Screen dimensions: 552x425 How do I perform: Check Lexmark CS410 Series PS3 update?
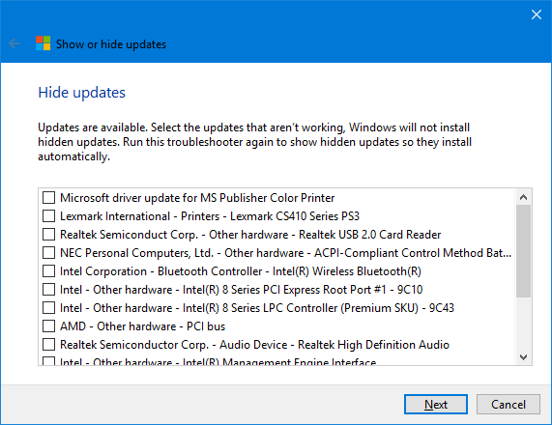click(48, 216)
